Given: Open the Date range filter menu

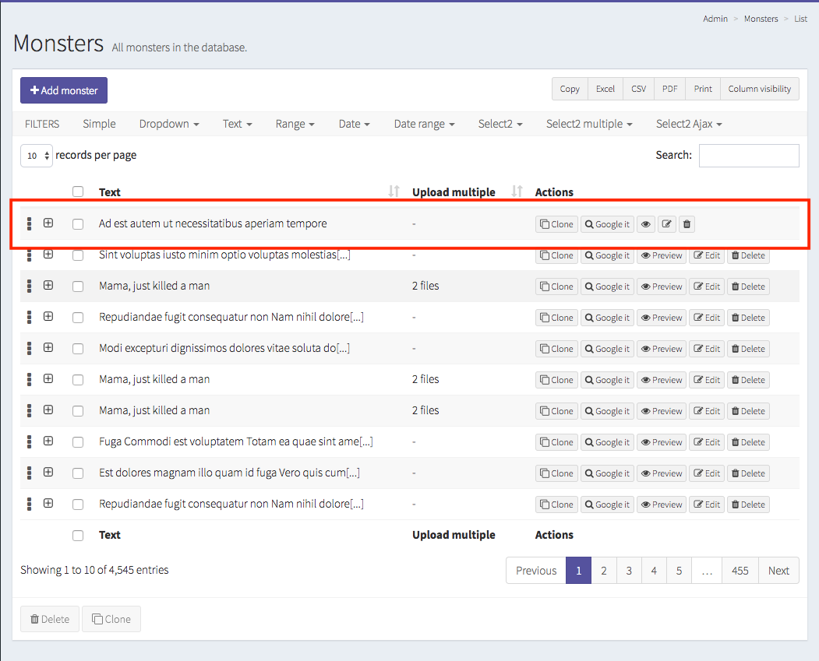Looking at the screenshot, I should pyautogui.click(x=424, y=123).
